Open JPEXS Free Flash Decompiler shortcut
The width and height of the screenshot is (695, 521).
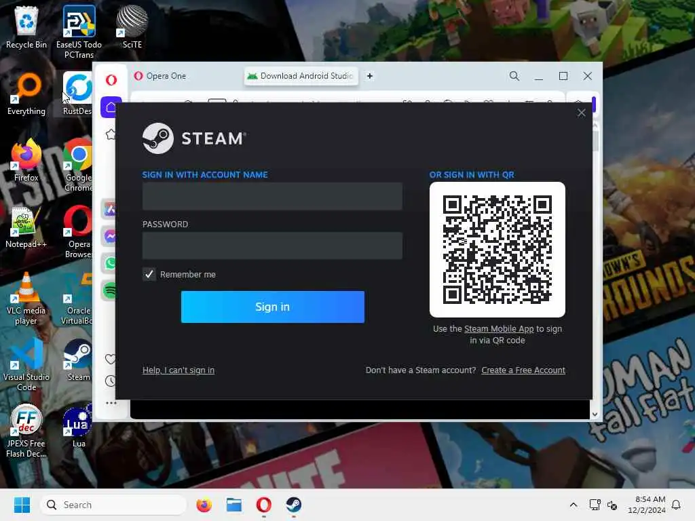[26, 431]
